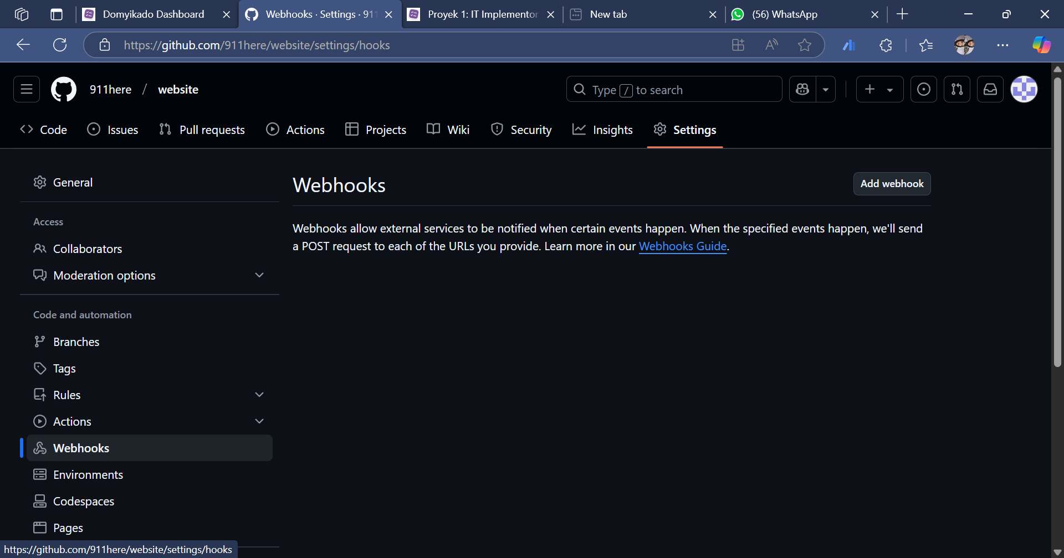1064x558 pixels.
Task: Switch to the repository Actions tab
Action: pyautogui.click(x=295, y=130)
